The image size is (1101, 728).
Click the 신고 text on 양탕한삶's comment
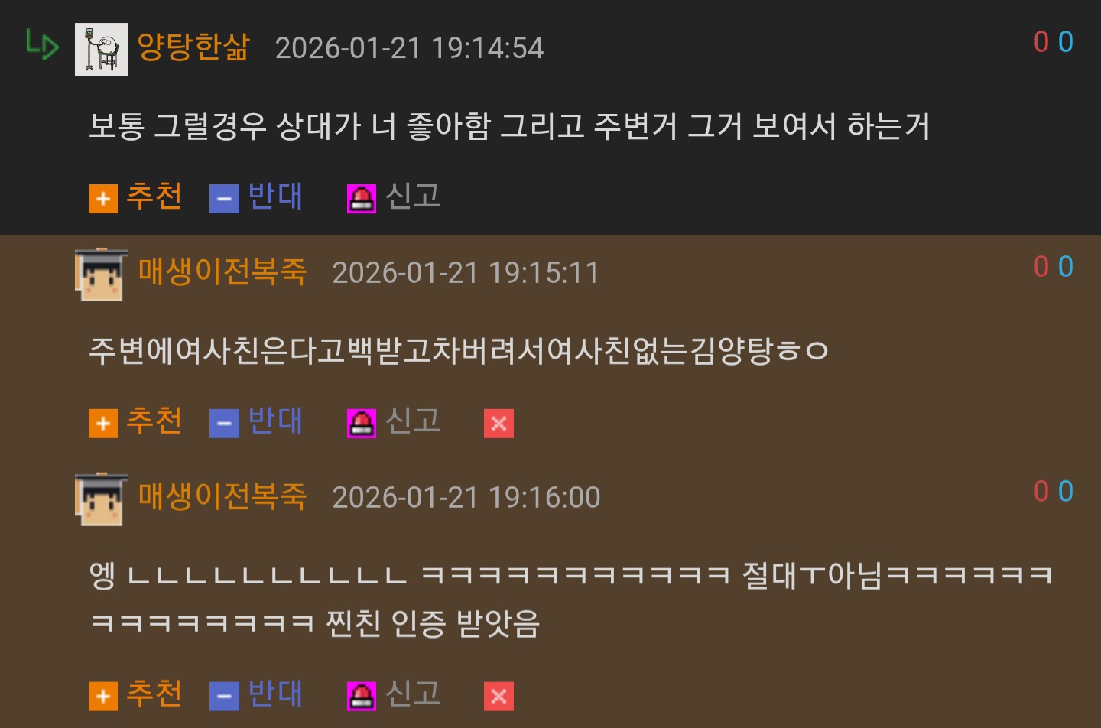pyautogui.click(x=413, y=196)
